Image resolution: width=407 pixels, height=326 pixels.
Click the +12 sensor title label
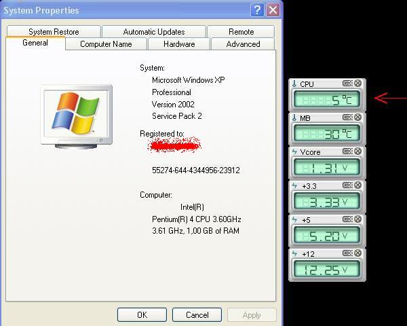pos(309,254)
